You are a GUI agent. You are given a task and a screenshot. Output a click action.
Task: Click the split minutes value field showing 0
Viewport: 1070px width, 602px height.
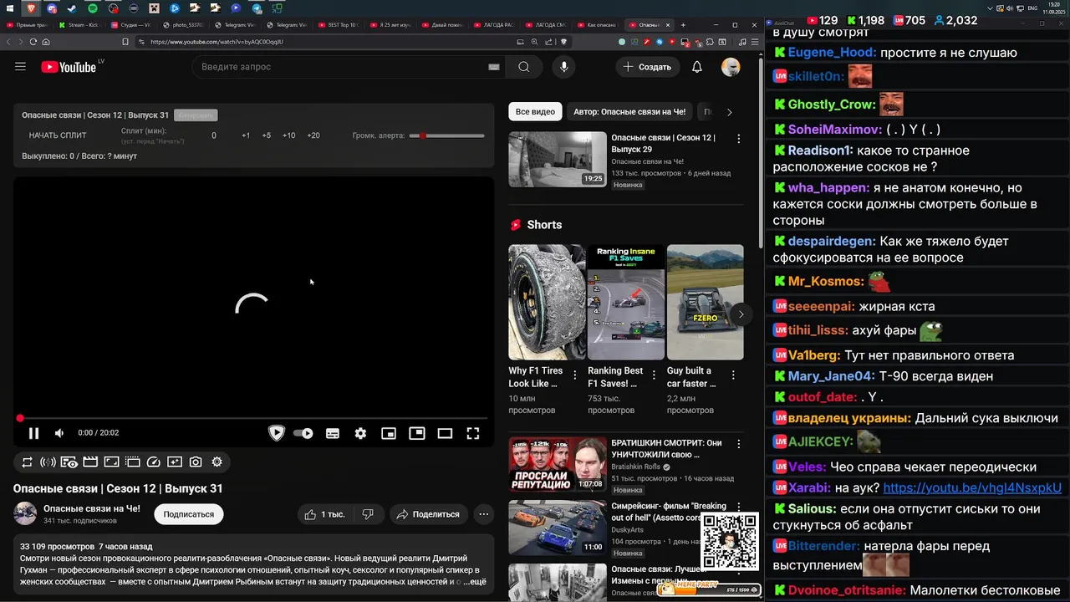click(214, 135)
